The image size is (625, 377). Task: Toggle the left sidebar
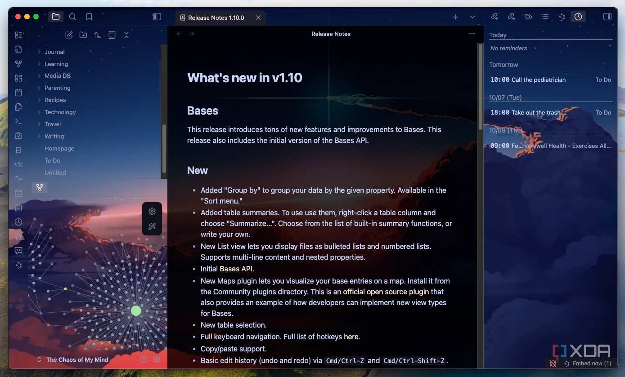coord(157,17)
